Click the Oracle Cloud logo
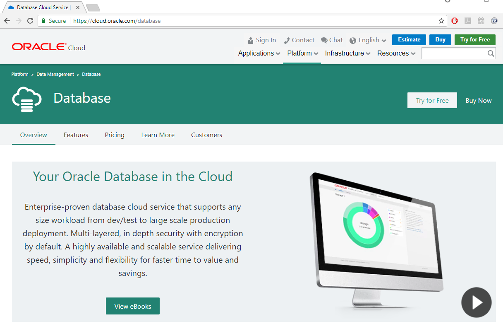Screen dimensions: 503x324 48,47
